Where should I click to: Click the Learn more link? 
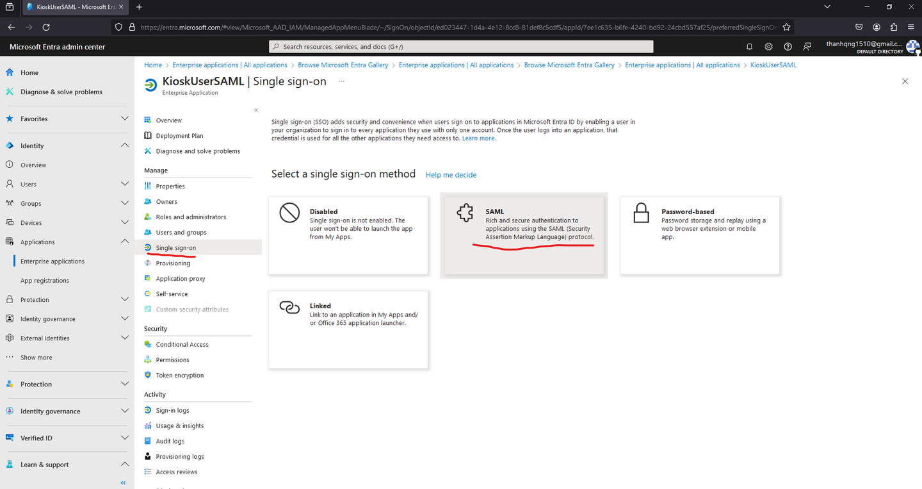[x=479, y=138]
